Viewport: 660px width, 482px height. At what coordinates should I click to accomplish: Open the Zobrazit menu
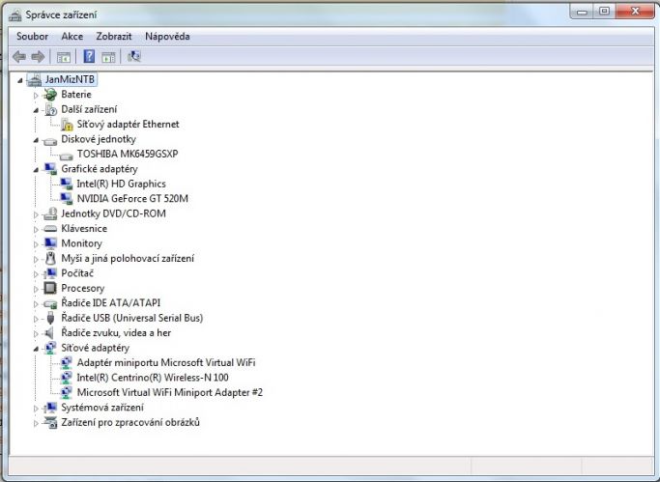coord(114,37)
